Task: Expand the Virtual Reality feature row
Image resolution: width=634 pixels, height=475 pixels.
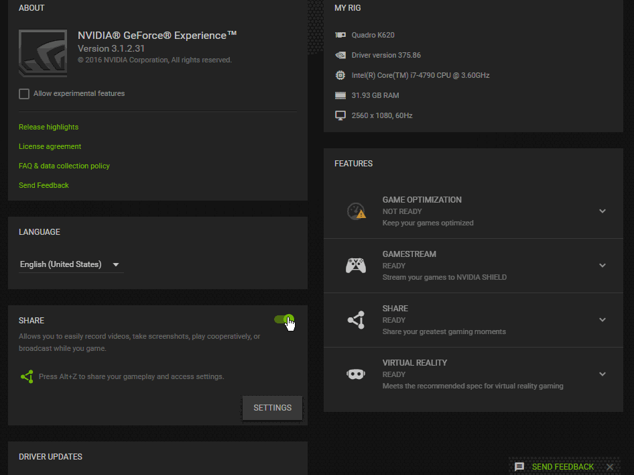Action: pos(603,374)
